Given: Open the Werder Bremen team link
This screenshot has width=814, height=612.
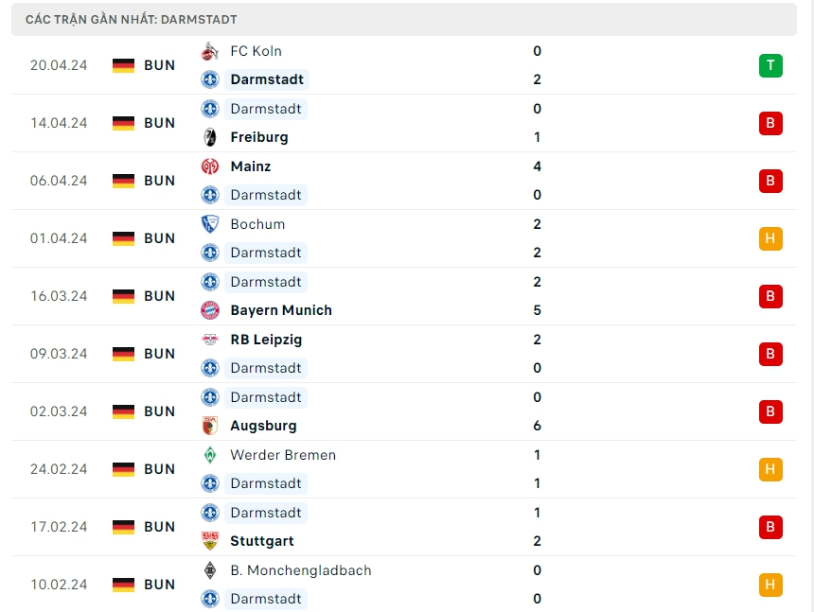Looking at the screenshot, I should coord(283,455).
